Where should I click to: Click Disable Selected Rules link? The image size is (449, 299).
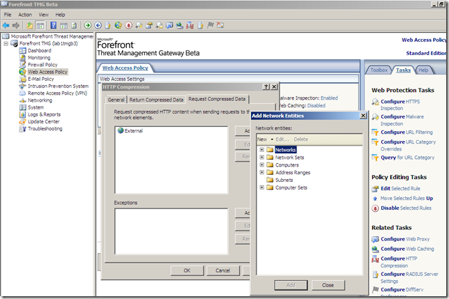(x=406, y=208)
